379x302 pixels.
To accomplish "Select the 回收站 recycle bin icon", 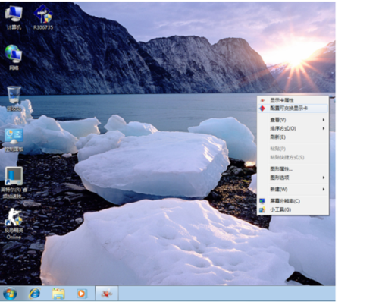I will pyautogui.click(x=14, y=99).
